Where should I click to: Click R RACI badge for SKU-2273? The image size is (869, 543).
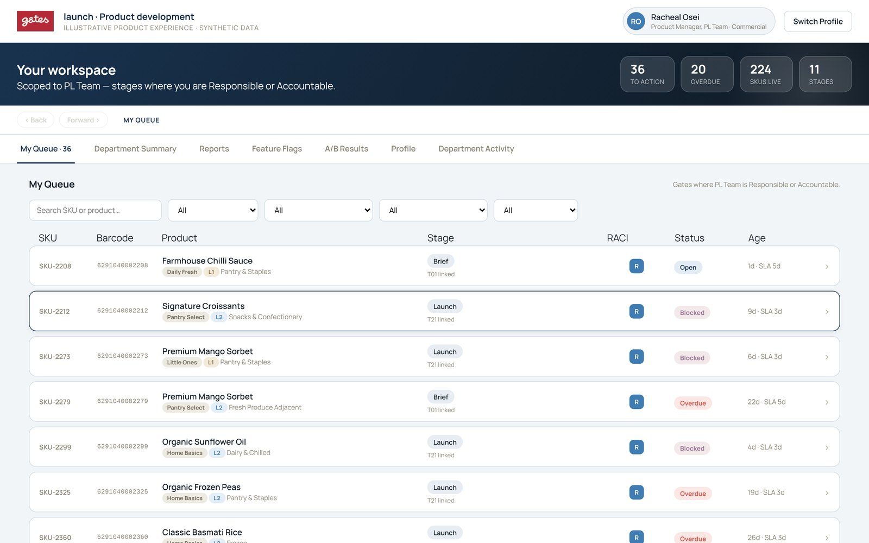click(x=637, y=357)
